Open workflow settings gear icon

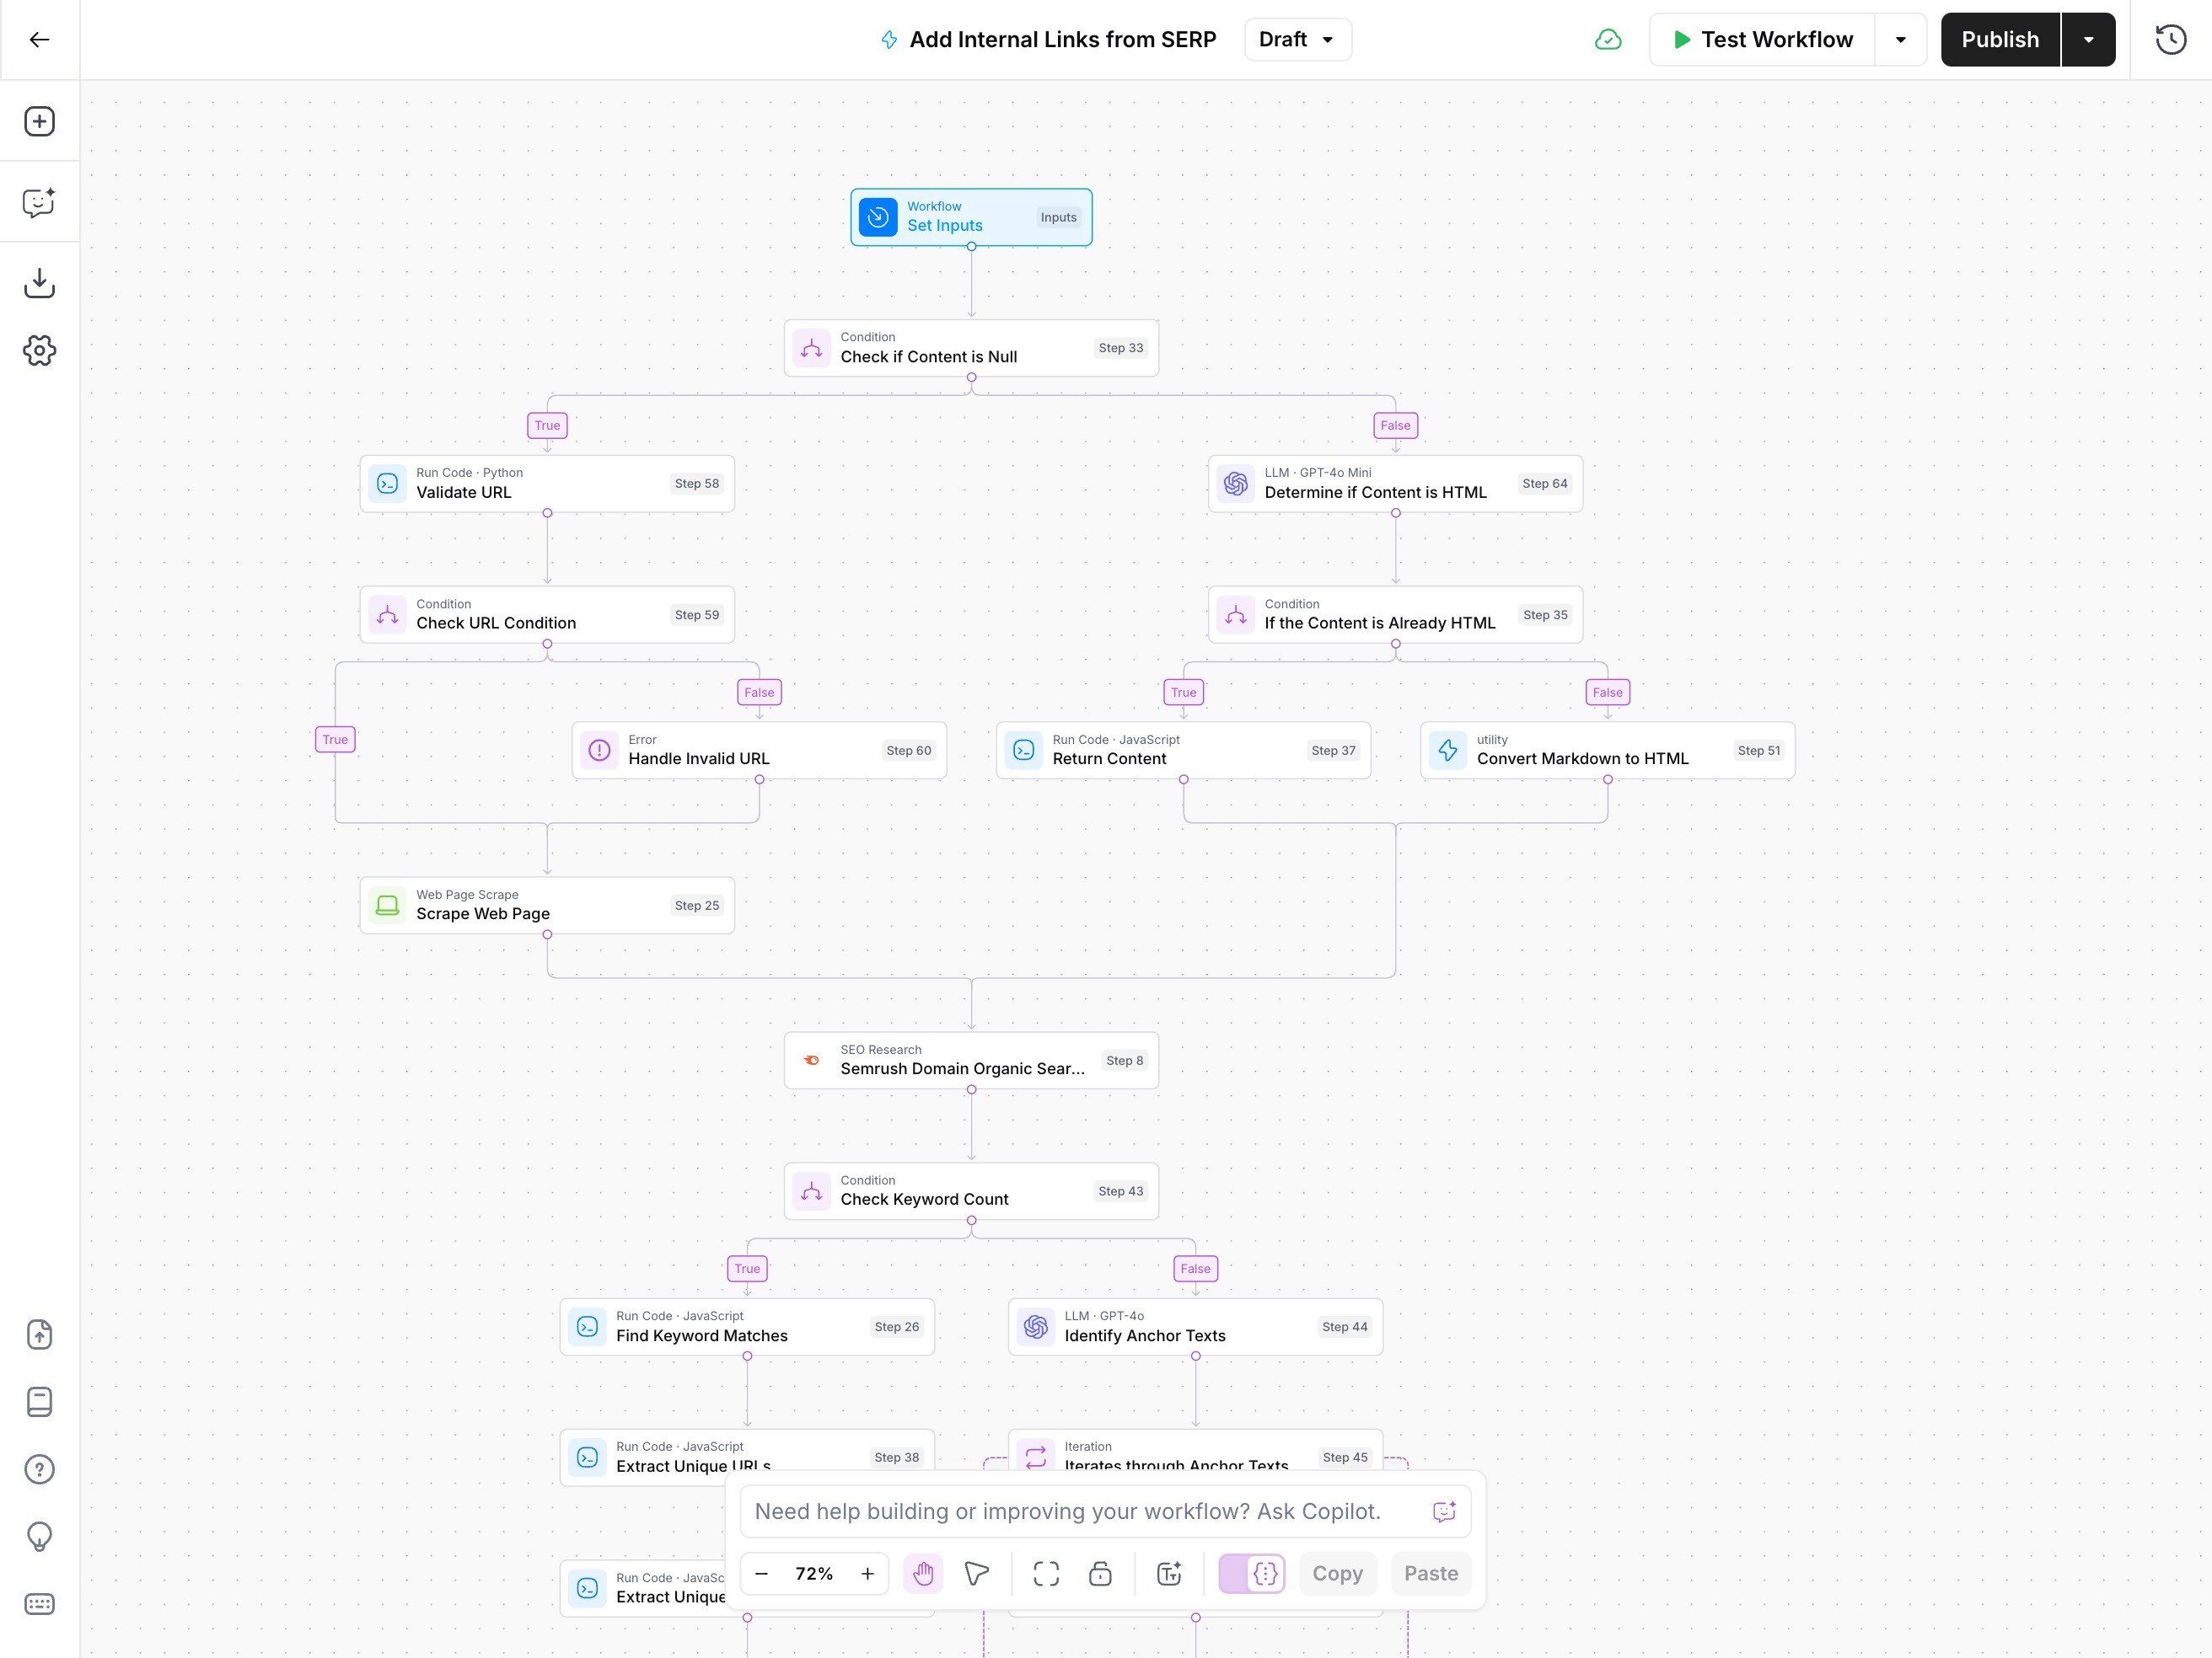(x=39, y=350)
